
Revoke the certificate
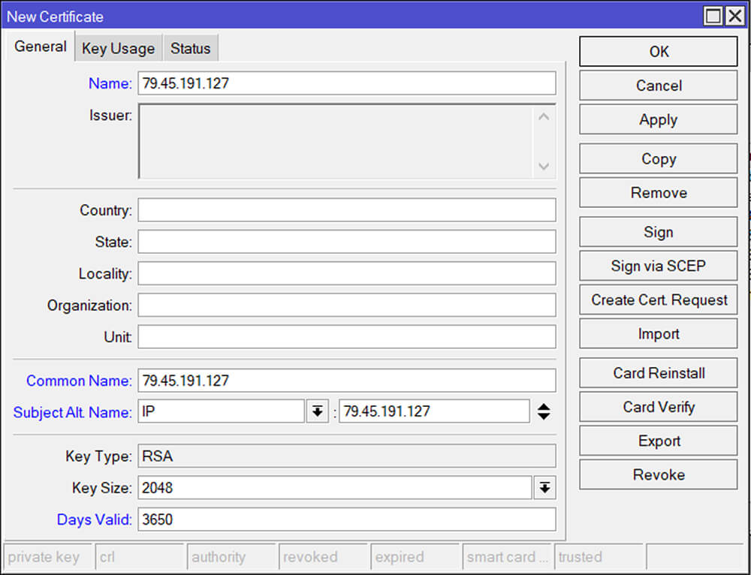point(658,475)
